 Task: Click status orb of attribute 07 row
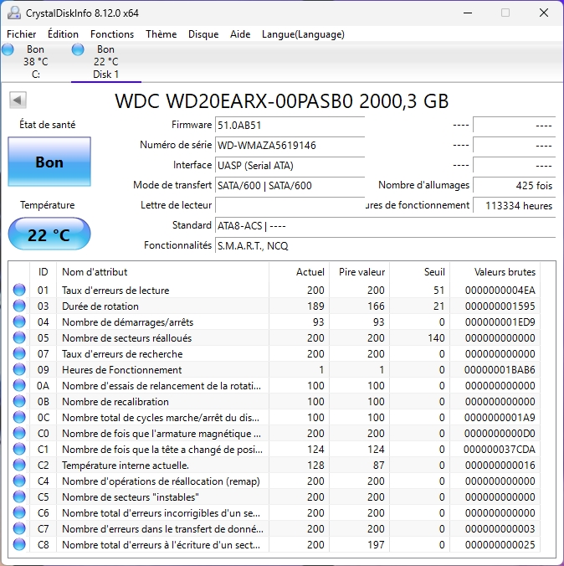[x=19, y=353]
